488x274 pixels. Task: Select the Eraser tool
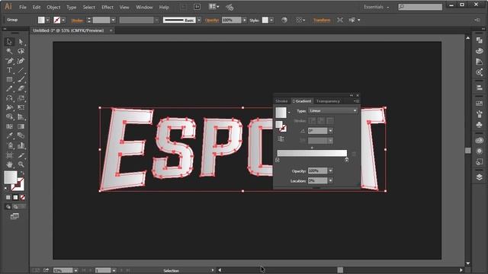[21, 89]
